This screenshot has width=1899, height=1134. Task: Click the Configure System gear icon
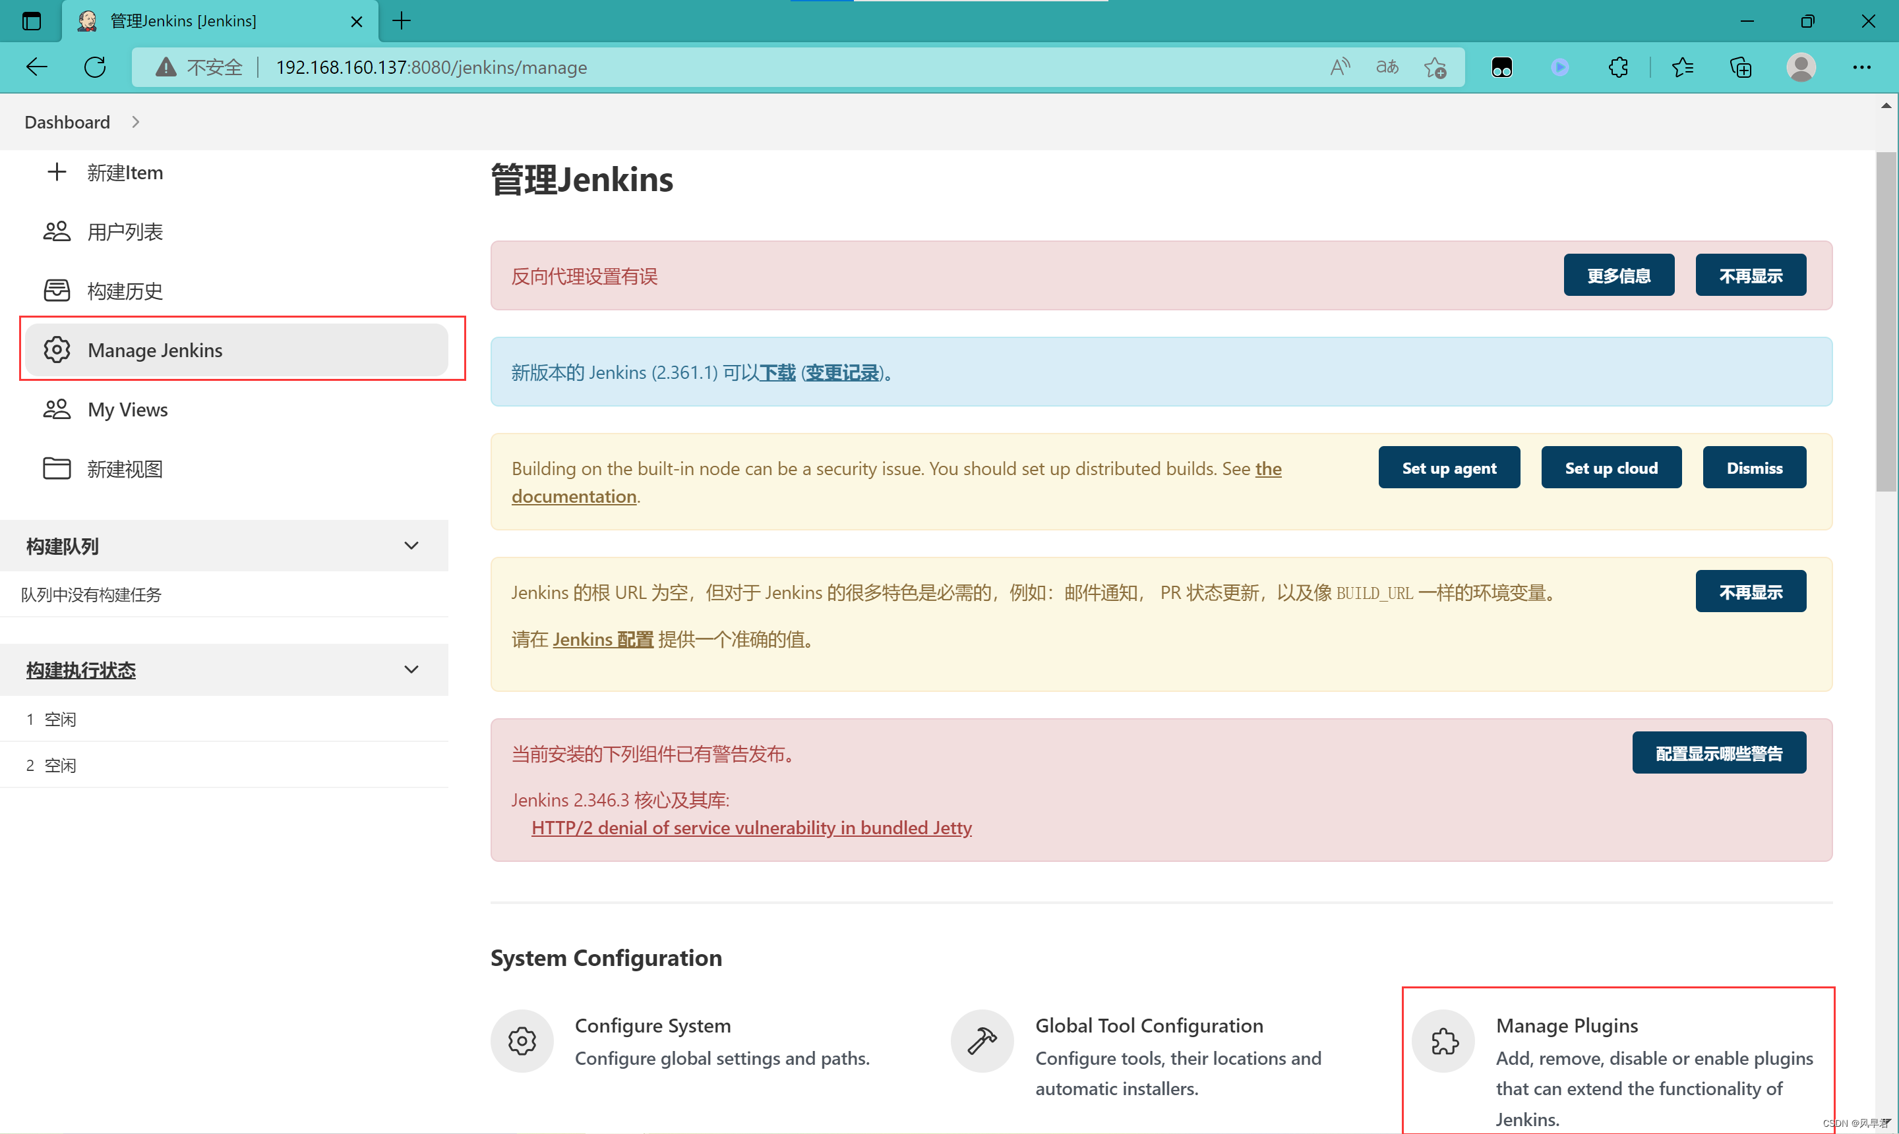pos(522,1041)
